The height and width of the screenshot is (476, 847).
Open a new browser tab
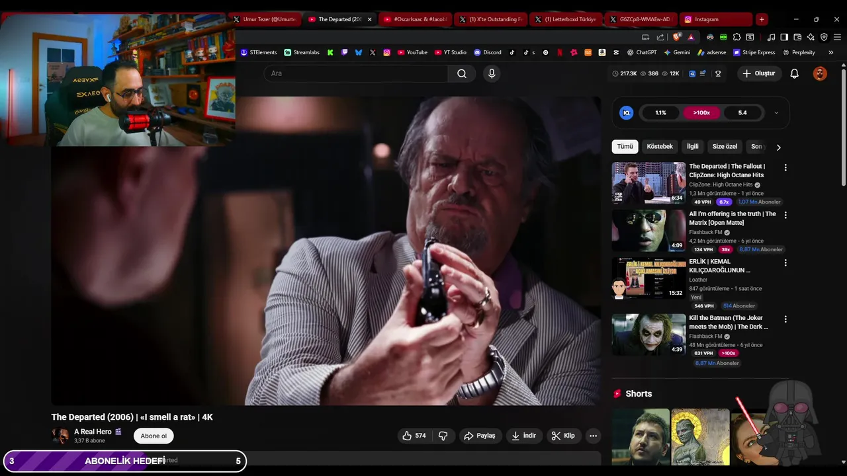click(x=762, y=19)
